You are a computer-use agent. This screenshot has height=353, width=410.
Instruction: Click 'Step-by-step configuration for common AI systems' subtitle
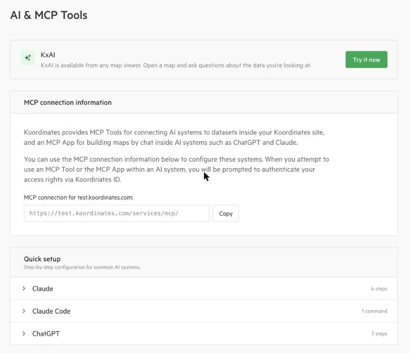(x=82, y=267)
